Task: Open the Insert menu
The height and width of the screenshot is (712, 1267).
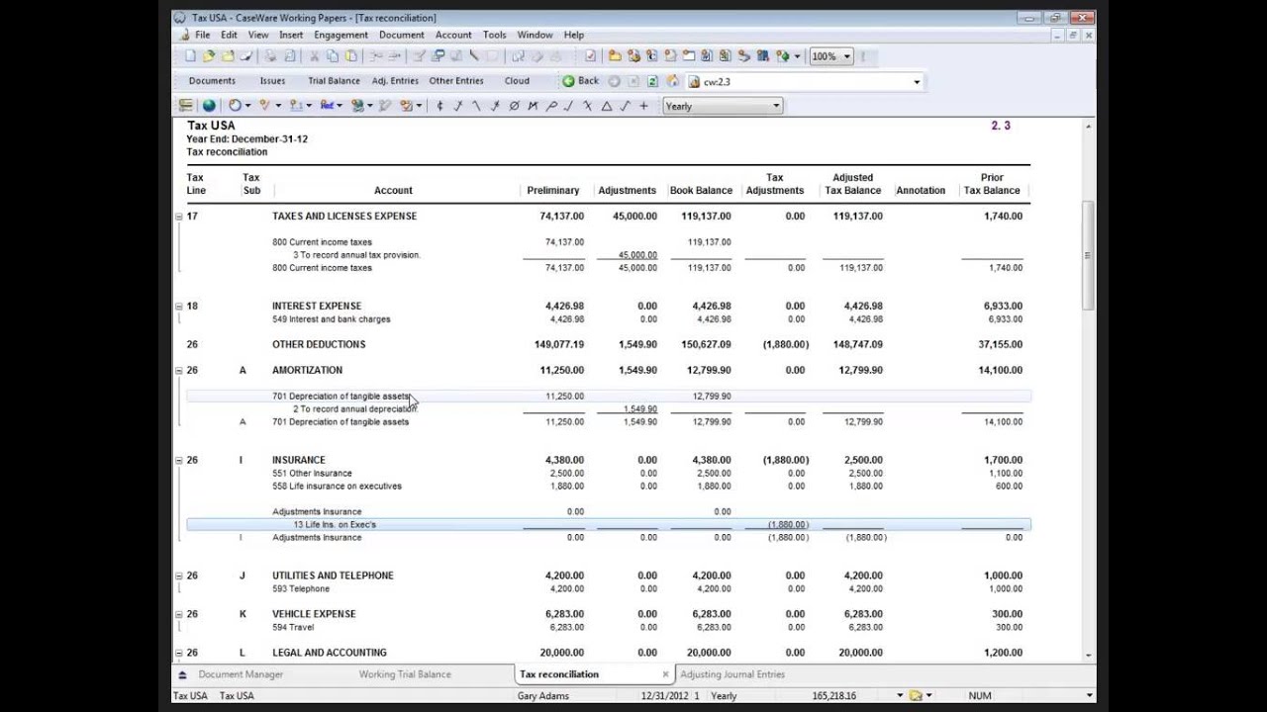Action: [291, 35]
